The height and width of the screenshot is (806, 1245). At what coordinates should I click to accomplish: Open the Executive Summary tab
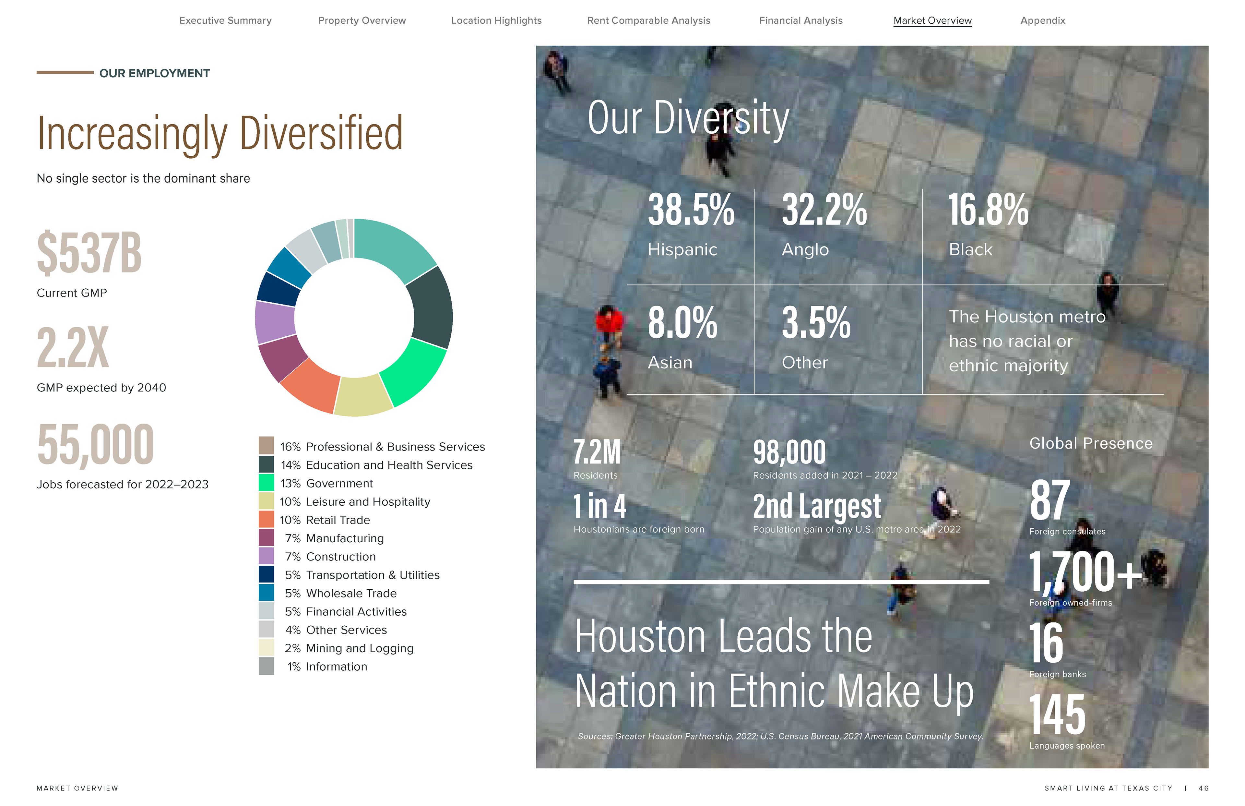[x=225, y=20]
